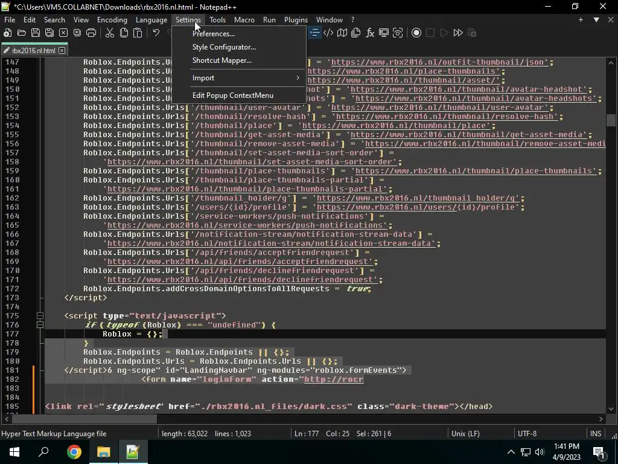The height and width of the screenshot is (464, 618).
Task: Open the File menu
Action: pos(10,20)
